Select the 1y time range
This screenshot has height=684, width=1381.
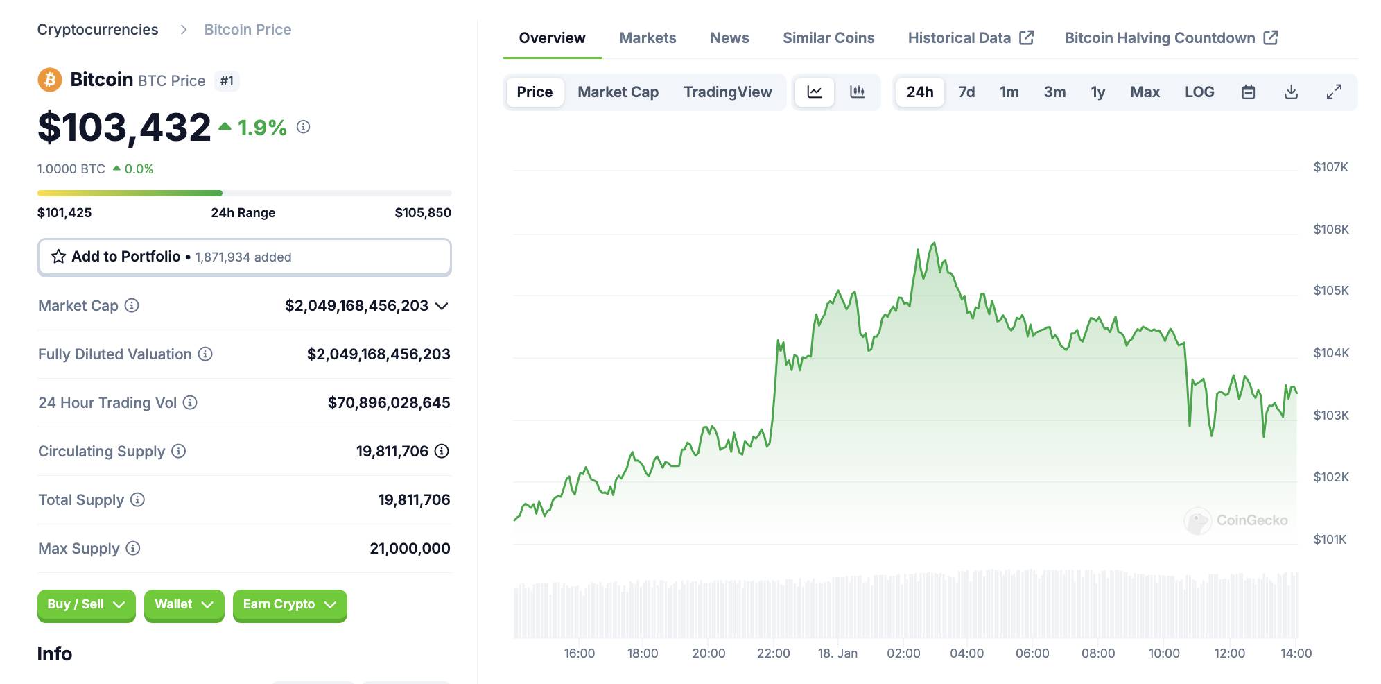pyautogui.click(x=1098, y=92)
